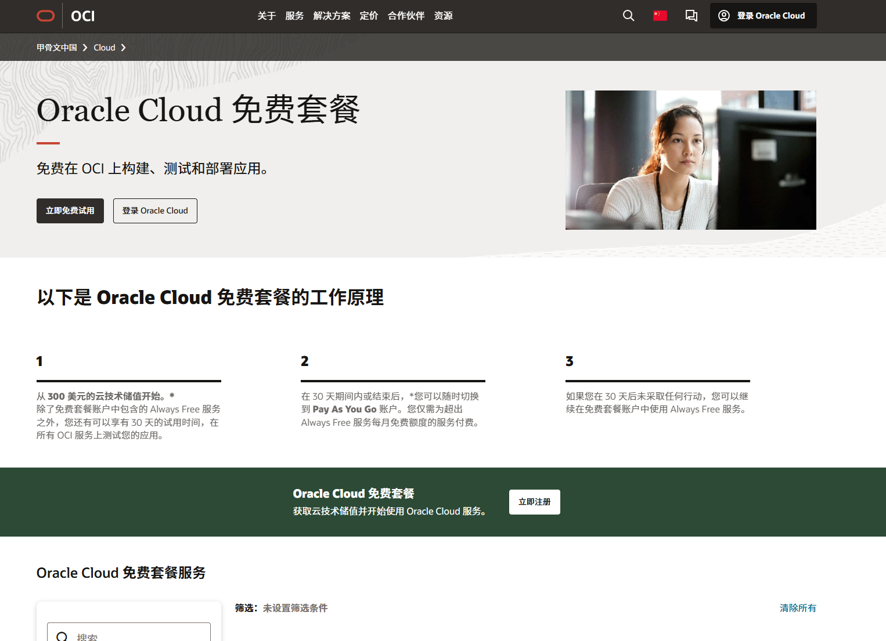This screenshot has width=886, height=641.
Task: Open the chat contact icon
Action: [691, 16]
